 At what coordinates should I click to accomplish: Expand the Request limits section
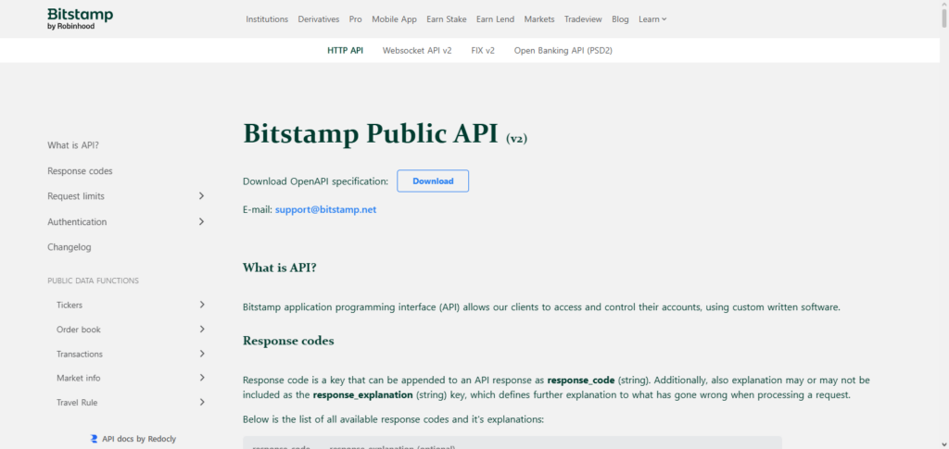pos(201,195)
